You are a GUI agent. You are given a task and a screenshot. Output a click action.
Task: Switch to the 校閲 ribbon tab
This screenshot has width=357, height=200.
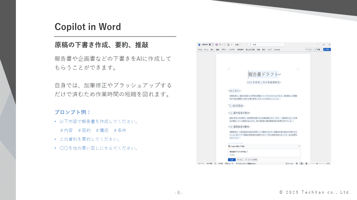[258, 50]
